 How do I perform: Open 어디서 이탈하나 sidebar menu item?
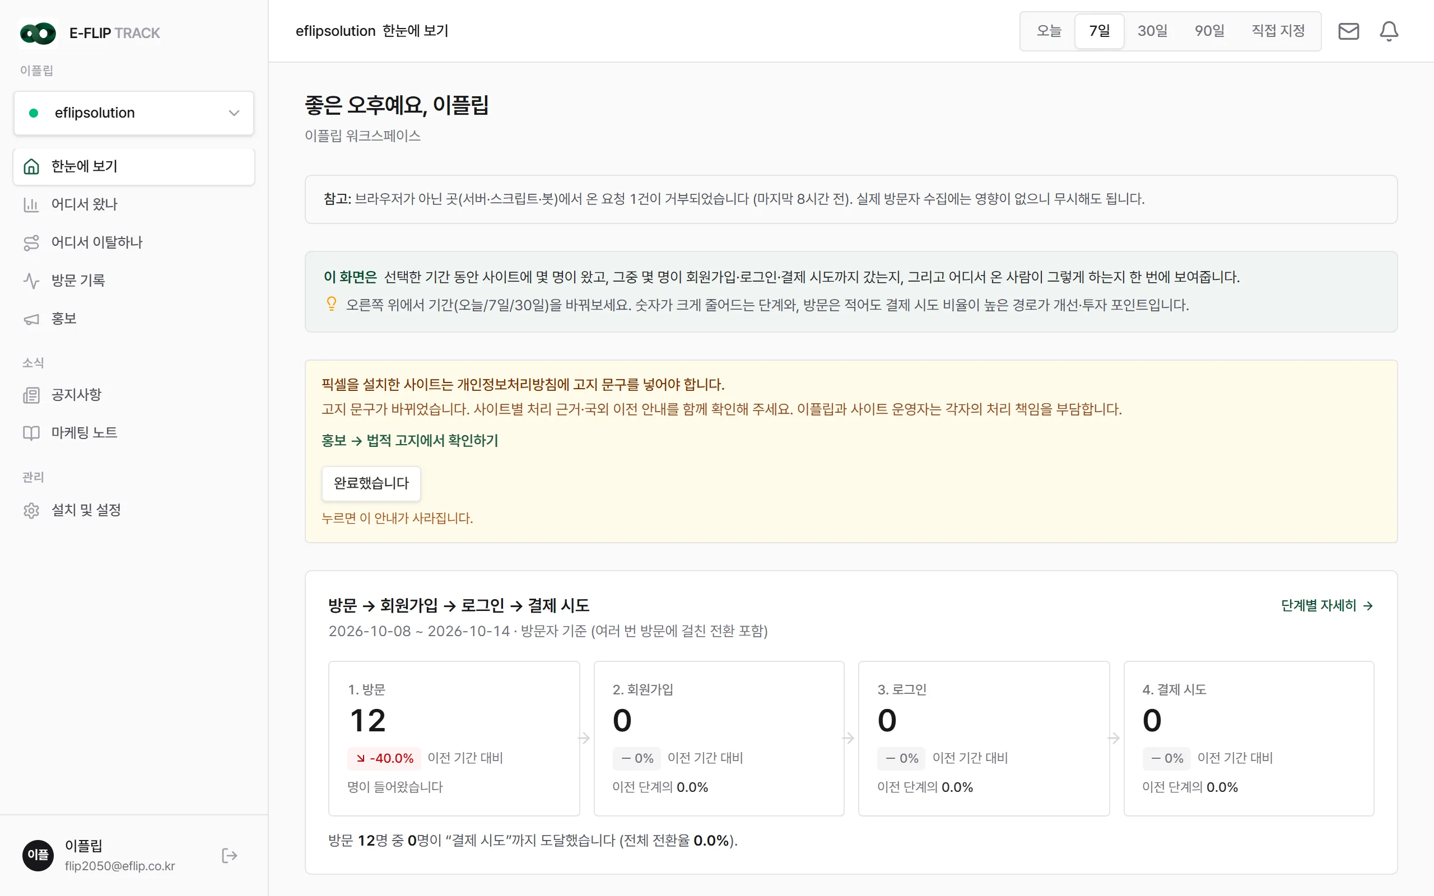pyautogui.click(x=134, y=242)
